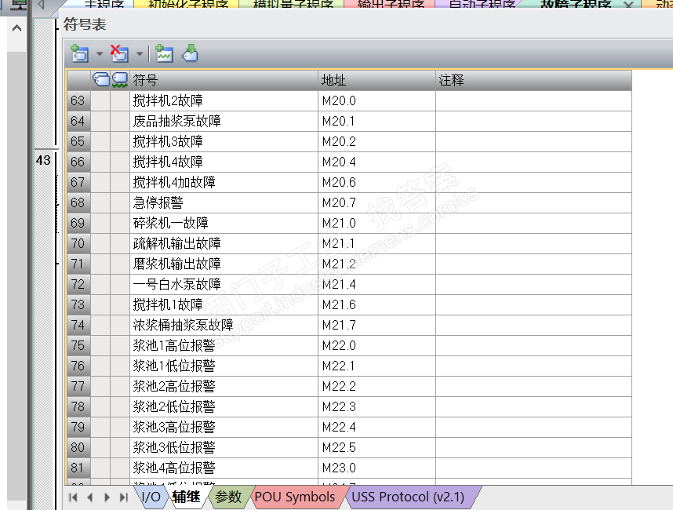Image resolution: width=673 pixels, height=510 pixels.
Task: Click network number 43 in program editor
Action: point(43,160)
